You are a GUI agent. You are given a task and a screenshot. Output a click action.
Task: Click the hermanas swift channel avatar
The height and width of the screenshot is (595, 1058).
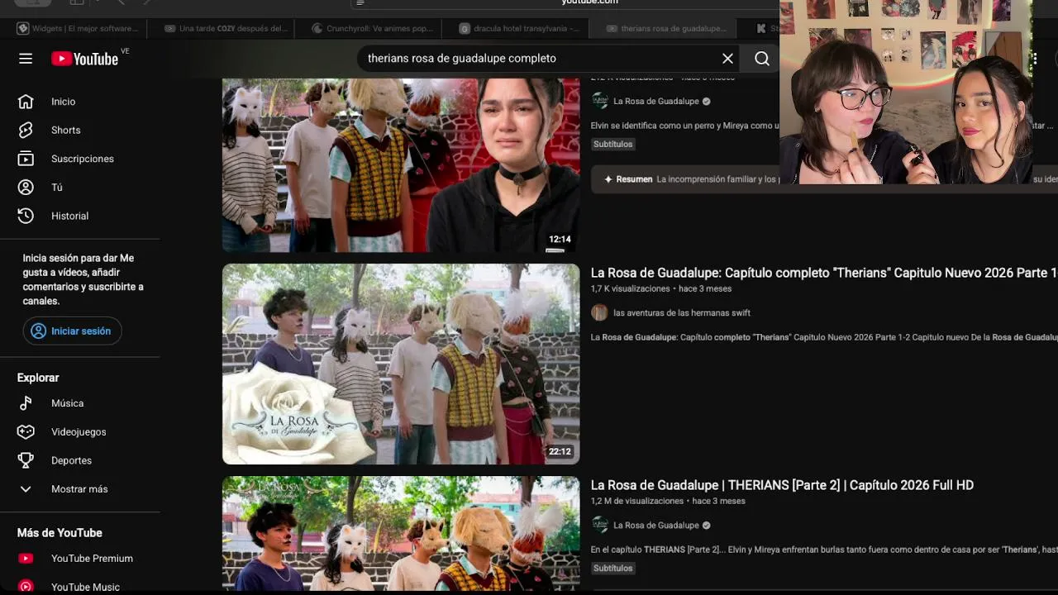(600, 312)
